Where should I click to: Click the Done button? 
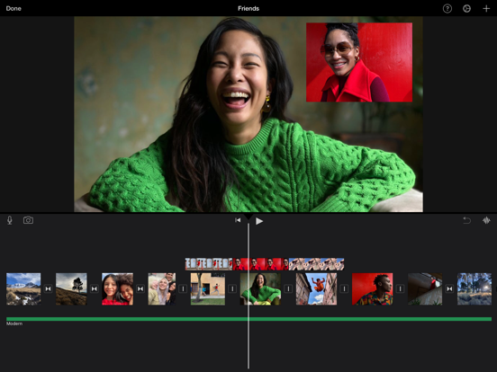[x=14, y=9]
